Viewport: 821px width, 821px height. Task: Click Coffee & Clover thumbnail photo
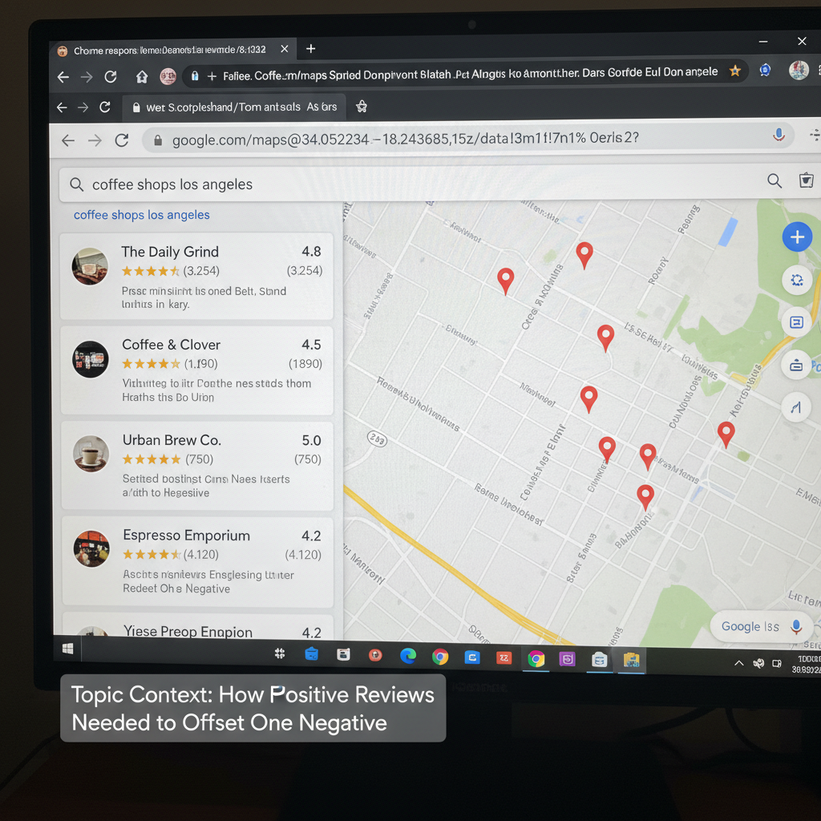pos(91,359)
